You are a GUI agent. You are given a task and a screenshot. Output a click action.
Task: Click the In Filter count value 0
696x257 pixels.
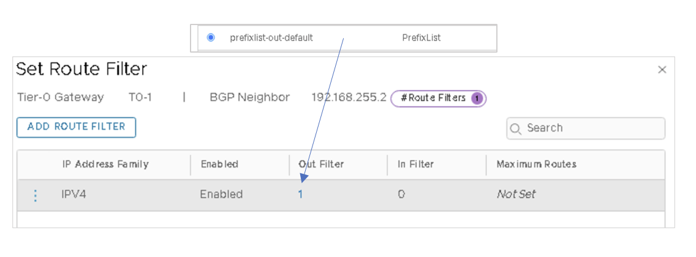tap(401, 195)
